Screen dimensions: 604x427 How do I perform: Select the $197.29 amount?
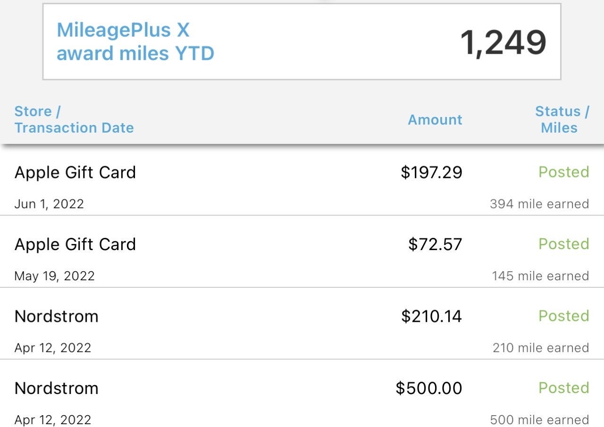(x=431, y=172)
